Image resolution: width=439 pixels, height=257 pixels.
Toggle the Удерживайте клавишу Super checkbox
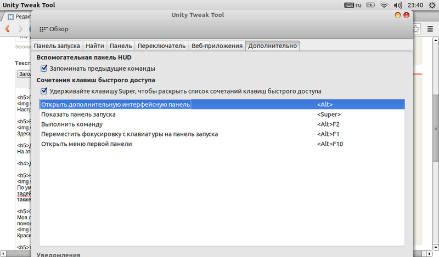(x=44, y=91)
